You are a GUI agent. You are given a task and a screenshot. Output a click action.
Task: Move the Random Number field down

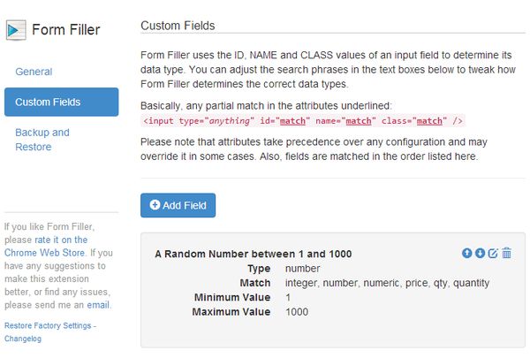coord(480,254)
